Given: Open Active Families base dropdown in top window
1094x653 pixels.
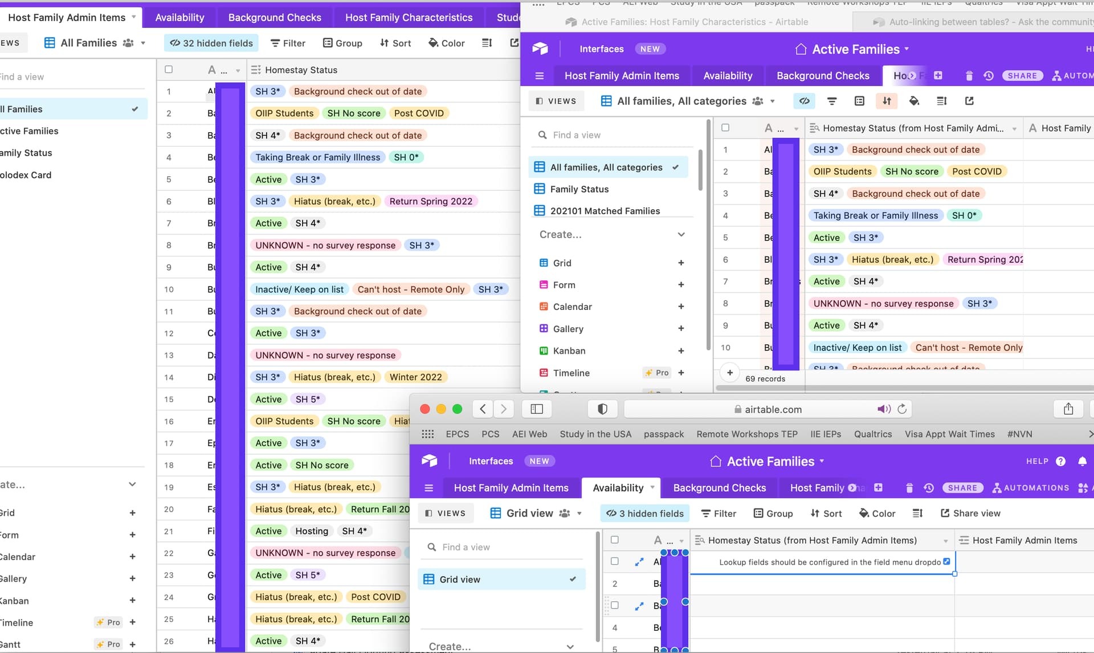Looking at the screenshot, I should point(907,49).
